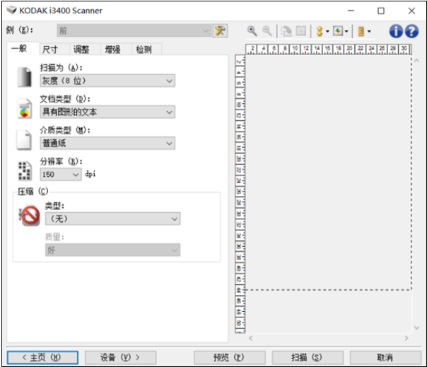Click the 主页 (H) button
The height and width of the screenshot is (367, 427).
(x=42, y=358)
